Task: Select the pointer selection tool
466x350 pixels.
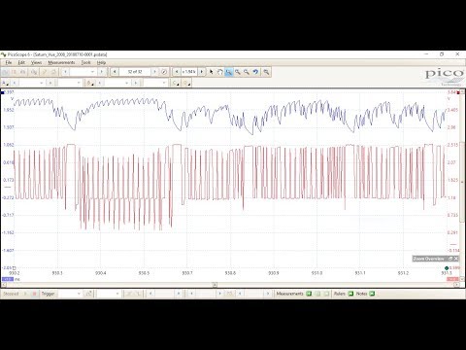Action: (x=212, y=72)
